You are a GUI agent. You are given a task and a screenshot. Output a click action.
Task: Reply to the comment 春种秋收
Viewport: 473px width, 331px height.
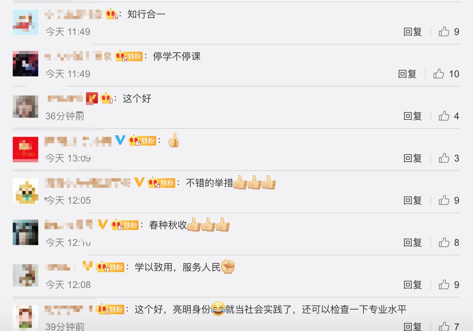(x=412, y=243)
